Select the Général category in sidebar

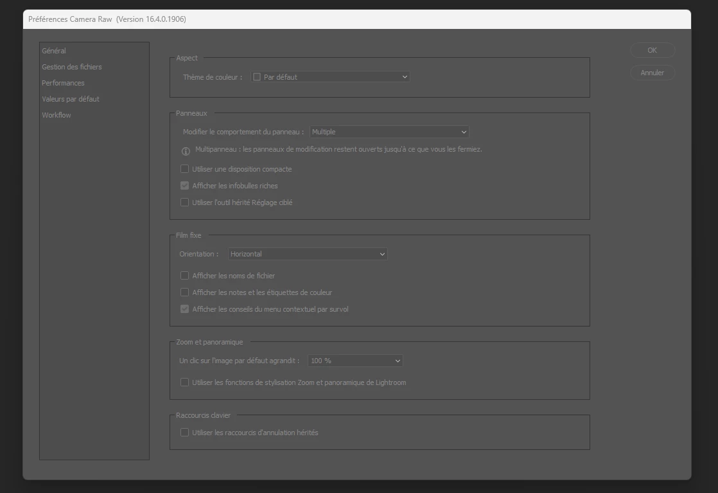tap(53, 51)
